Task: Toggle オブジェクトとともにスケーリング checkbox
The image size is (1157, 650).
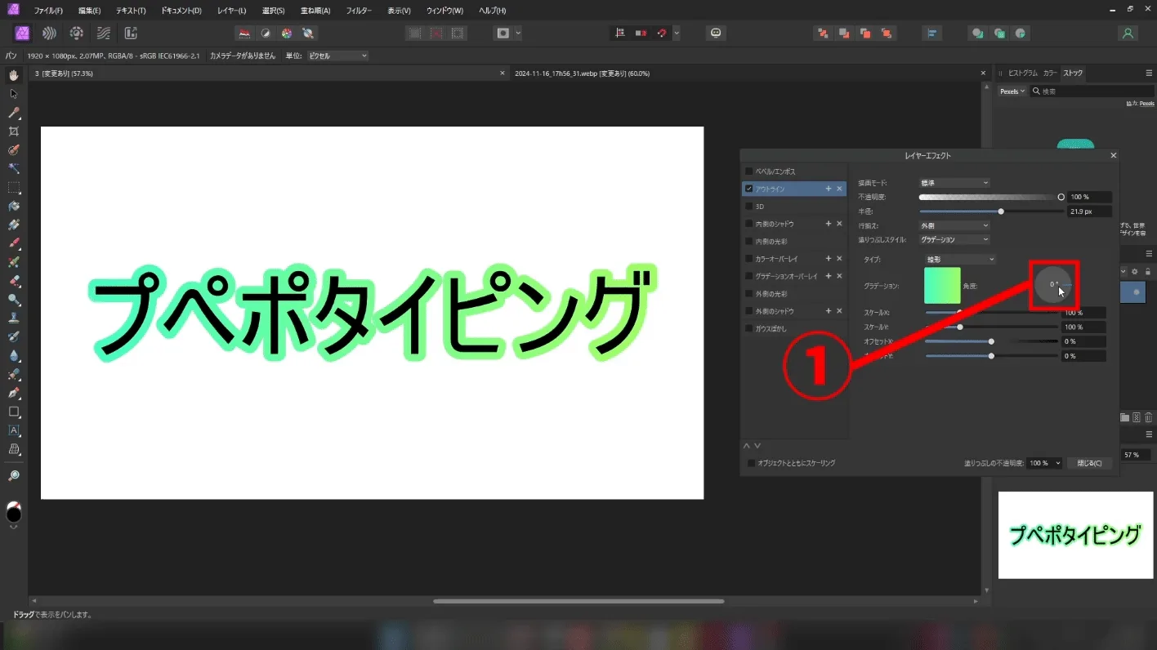Action: (x=752, y=463)
